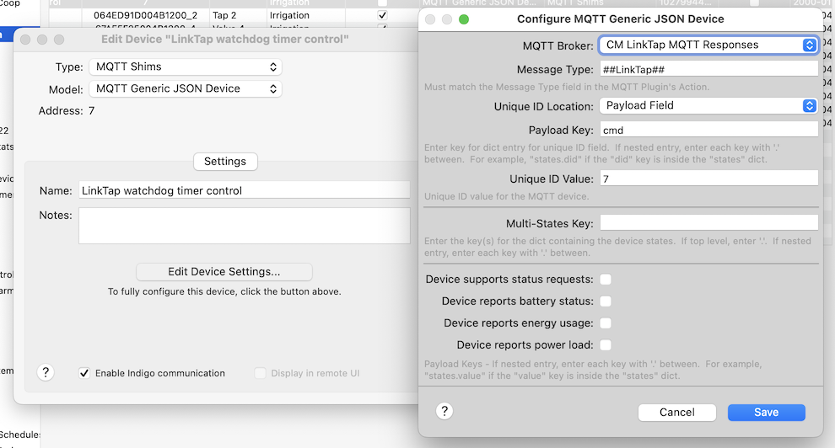
Task: Open the device Model dropdown
Action: 186,88
